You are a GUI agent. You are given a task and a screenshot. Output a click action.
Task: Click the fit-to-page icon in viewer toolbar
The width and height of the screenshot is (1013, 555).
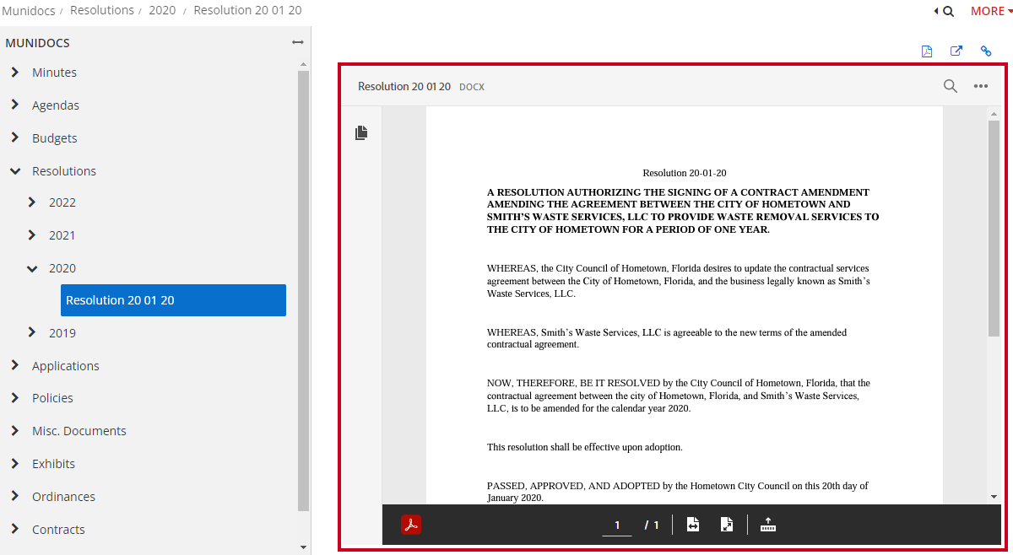(x=727, y=525)
